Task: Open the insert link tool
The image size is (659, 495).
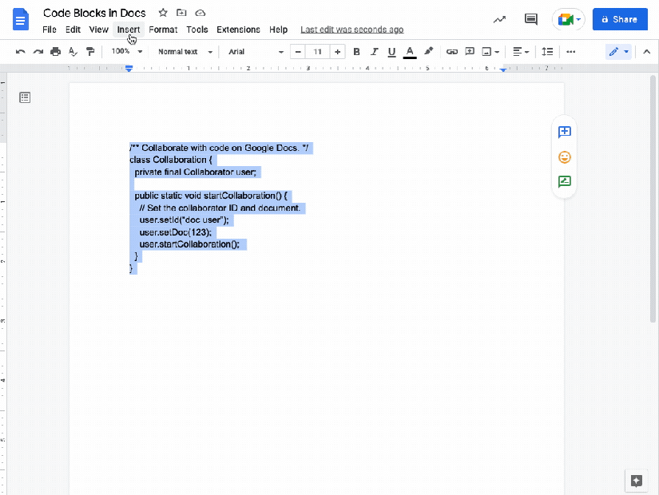Action: point(452,51)
